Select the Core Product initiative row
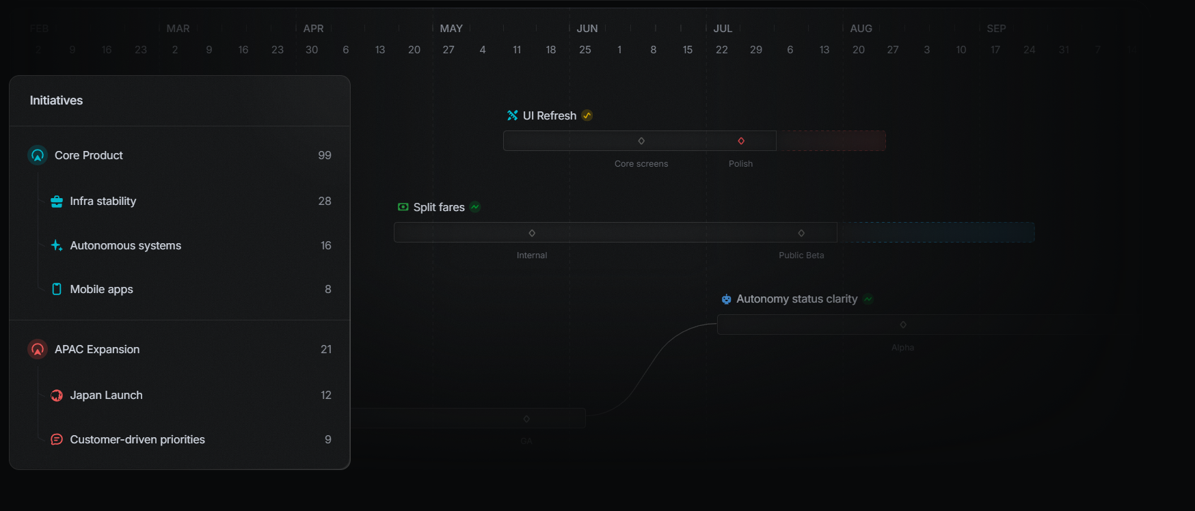 pyautogui.click(x=180, y=155)
